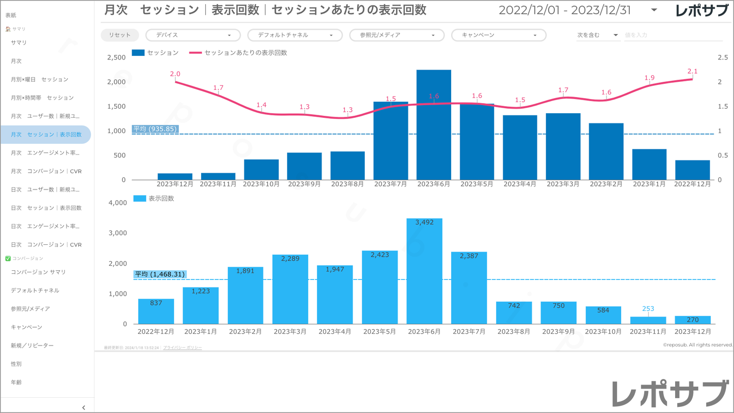
Task: Open the デバイス filter dropdown
Action: 193,35
